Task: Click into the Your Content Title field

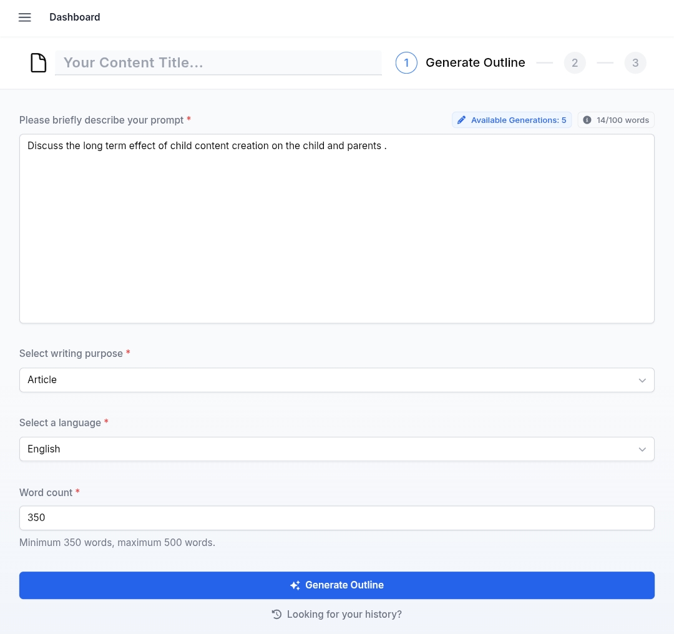Action: tap(218, 63)
